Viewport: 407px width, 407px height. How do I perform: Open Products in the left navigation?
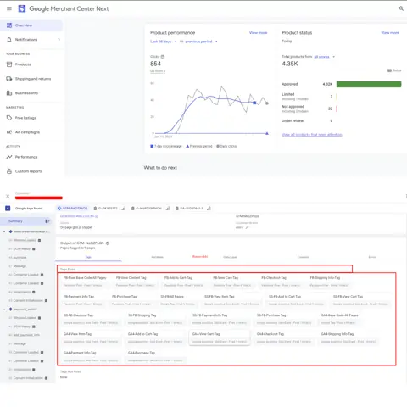(31, 64)
